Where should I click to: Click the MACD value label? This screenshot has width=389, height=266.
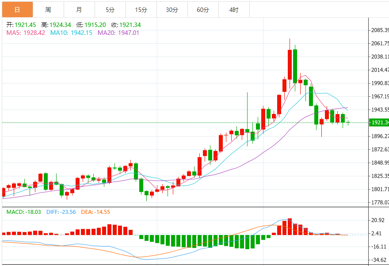click(23, 212)
